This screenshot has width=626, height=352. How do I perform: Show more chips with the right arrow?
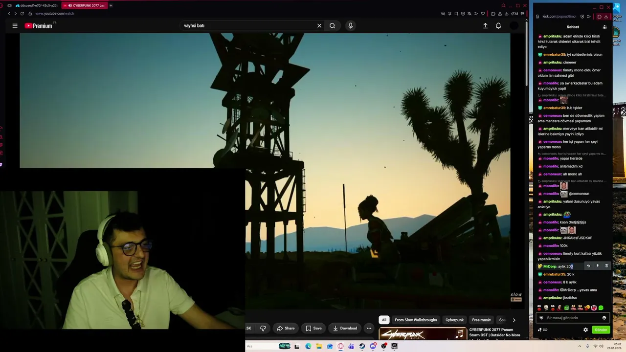(x=514, y=320)
